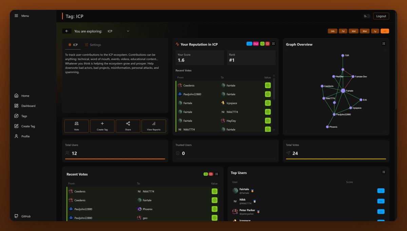Go to Home in the sidebar

coord(22,96)
